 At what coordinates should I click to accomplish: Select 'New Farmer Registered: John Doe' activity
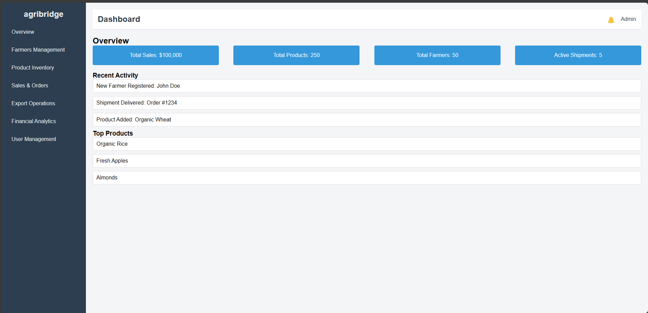click(x=367, y=86)
